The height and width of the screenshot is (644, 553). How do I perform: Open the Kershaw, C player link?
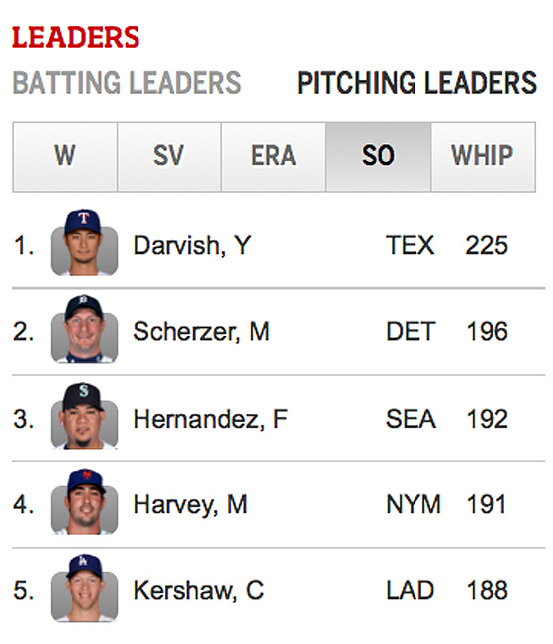(x=198, y=590)
